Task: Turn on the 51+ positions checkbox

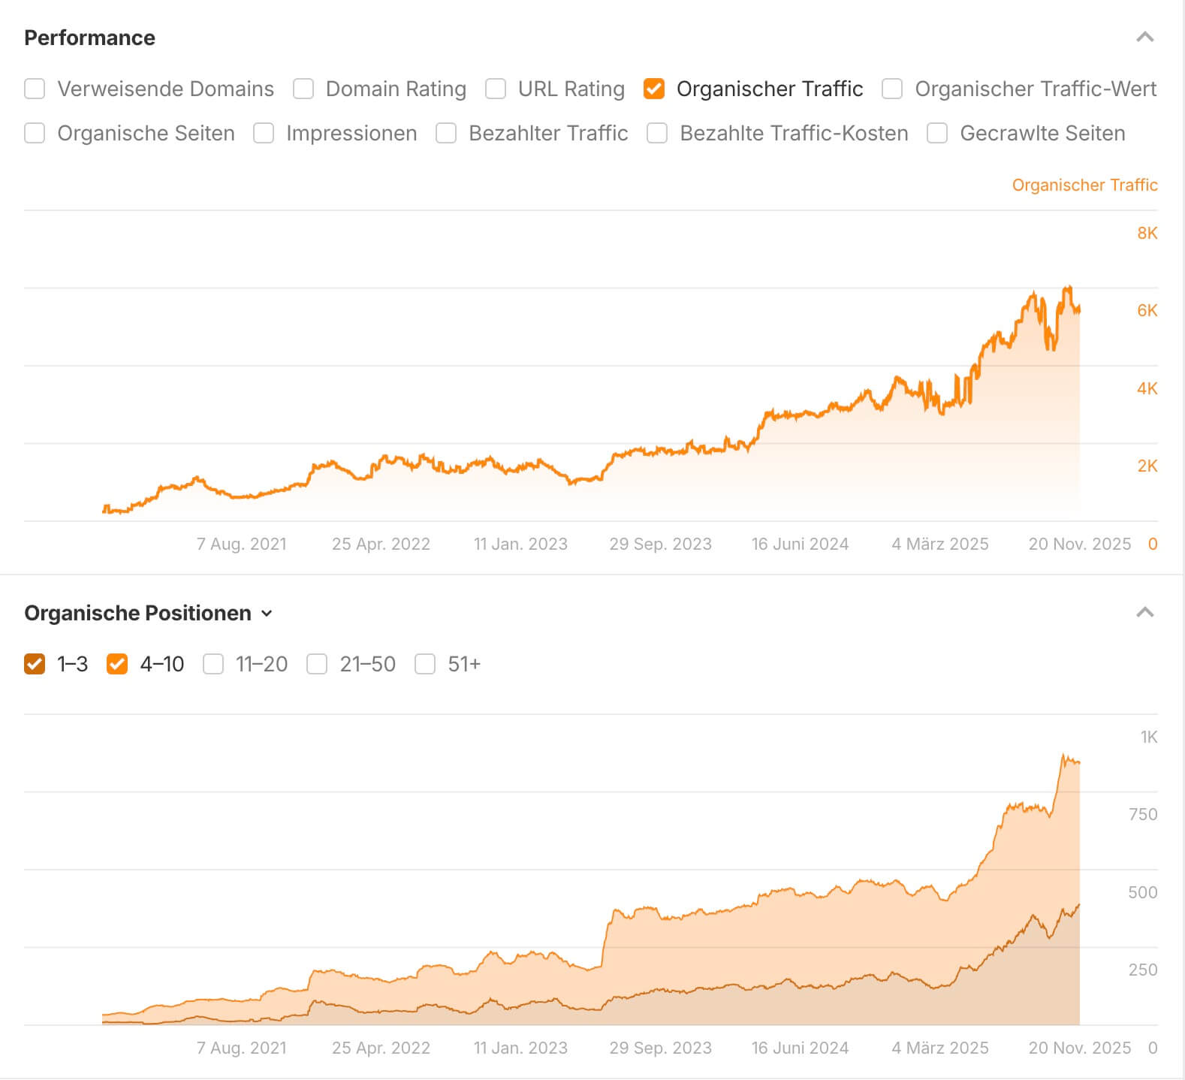Action: click(x=425, y=664)
